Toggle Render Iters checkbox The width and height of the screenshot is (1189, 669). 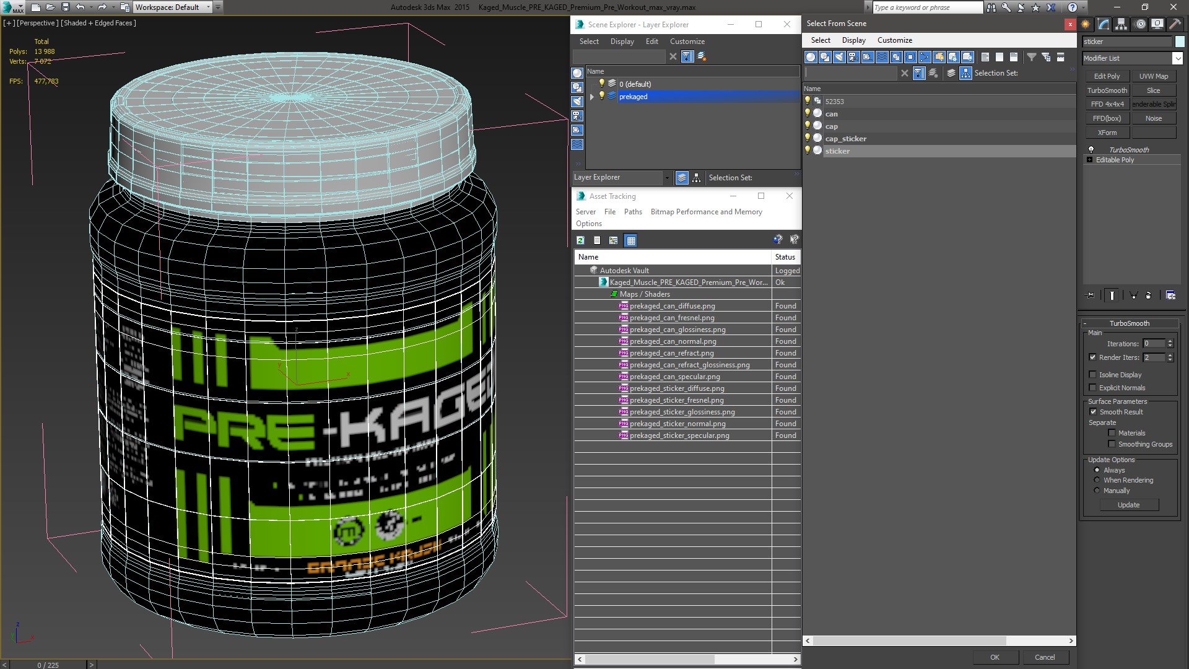coord(1092,357)
